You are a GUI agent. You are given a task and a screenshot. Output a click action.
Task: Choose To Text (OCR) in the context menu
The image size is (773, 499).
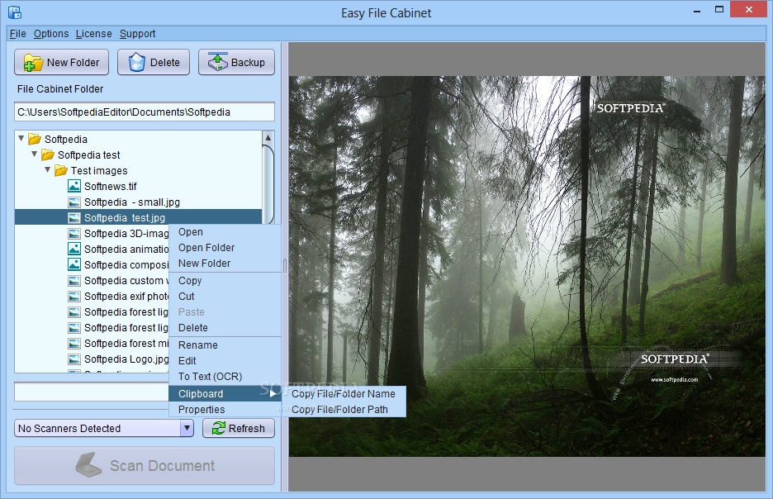coord(225,377)
